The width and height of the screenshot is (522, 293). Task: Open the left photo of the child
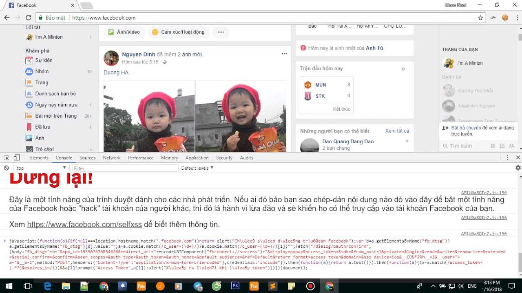(x=149, y=116)
